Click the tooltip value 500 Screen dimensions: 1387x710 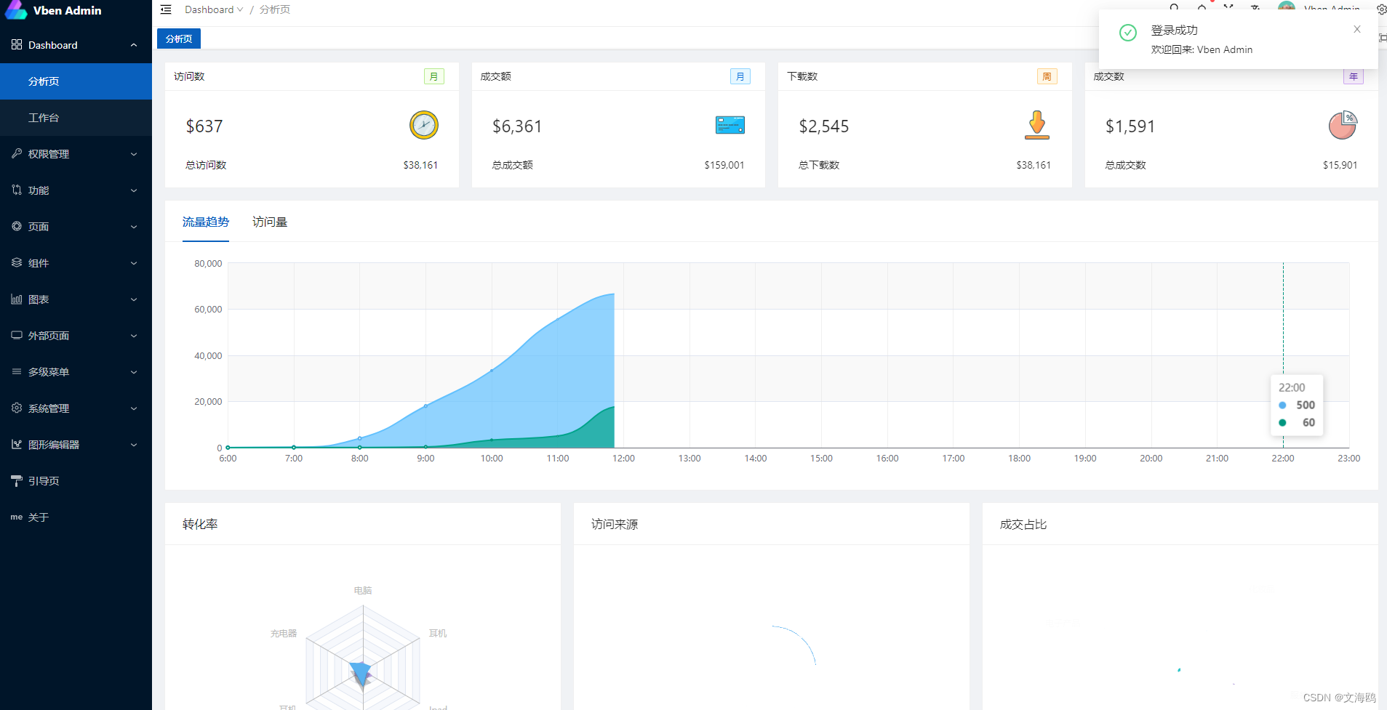click(x=1306, y=406)
